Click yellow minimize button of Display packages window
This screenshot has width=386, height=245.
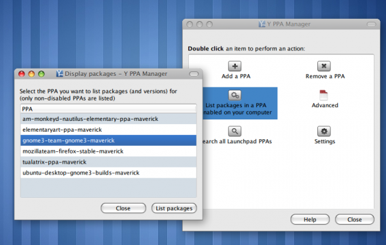[x=31, y=74]
